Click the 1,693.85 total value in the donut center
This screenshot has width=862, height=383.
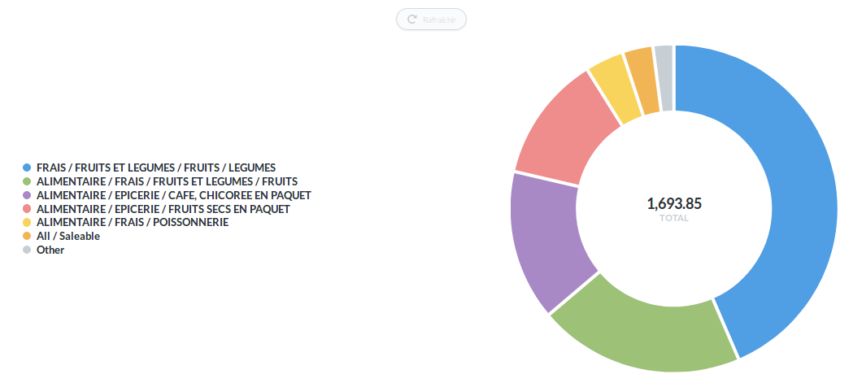(674, 202)
